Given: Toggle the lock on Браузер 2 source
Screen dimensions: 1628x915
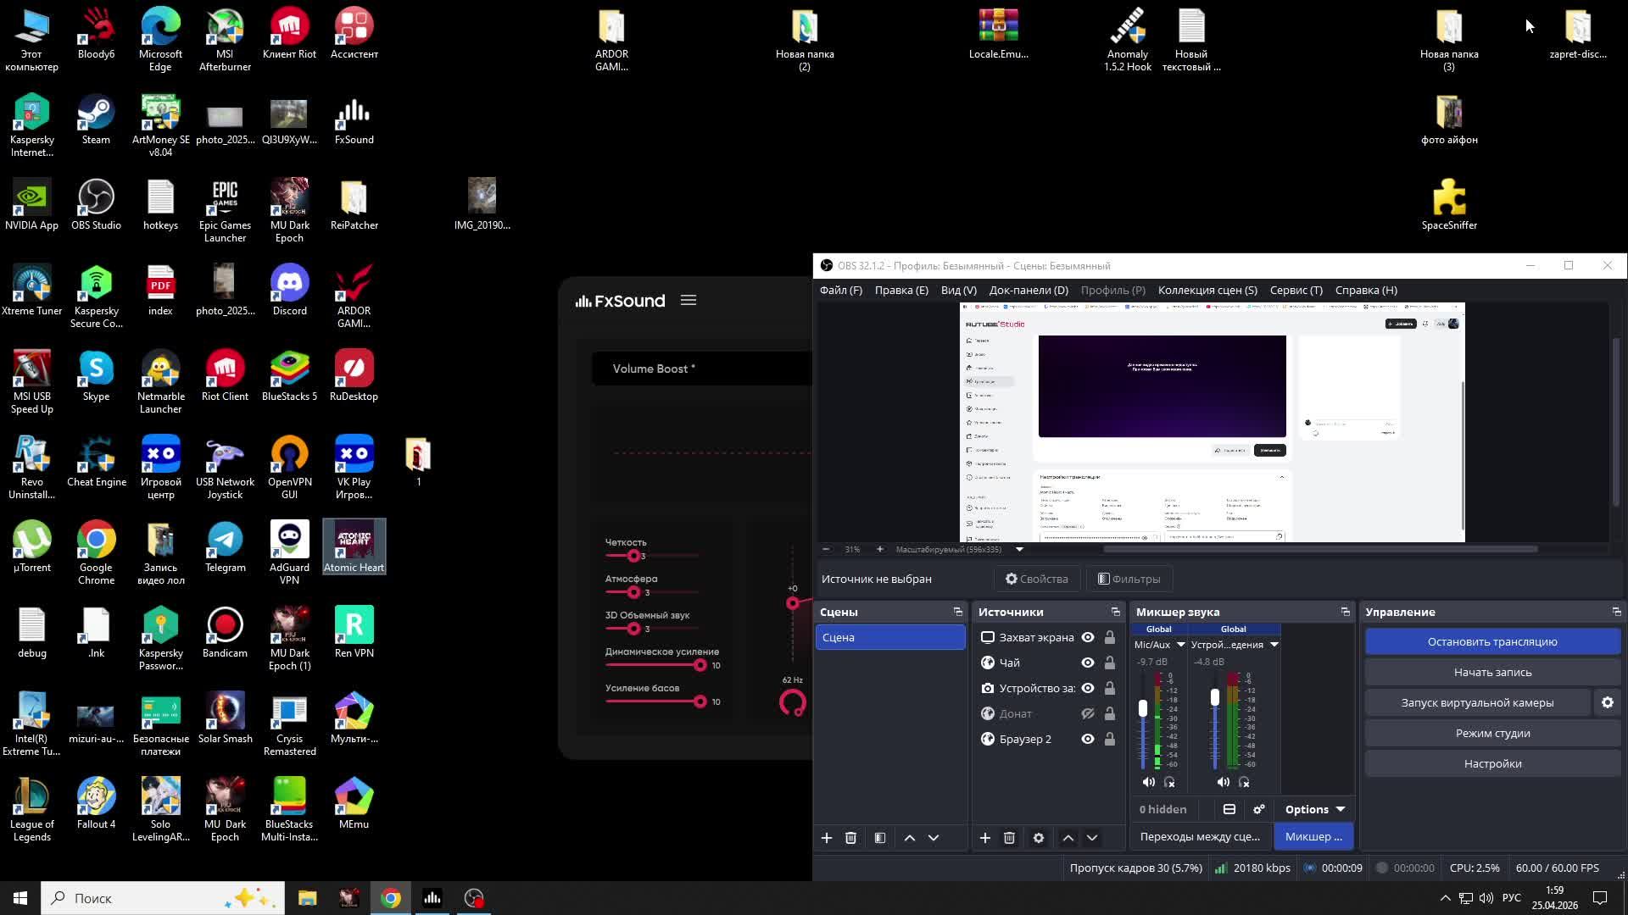Looking at the screenshot, I should [1109, 739].
